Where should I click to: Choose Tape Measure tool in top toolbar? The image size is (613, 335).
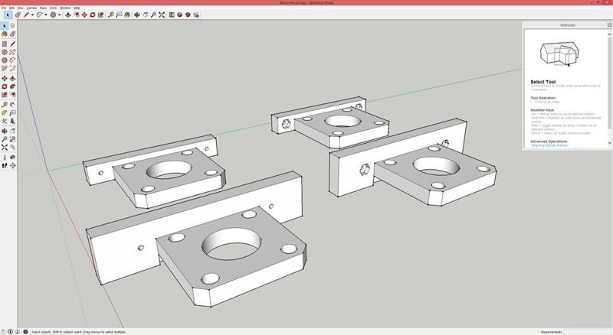point(110,15)
